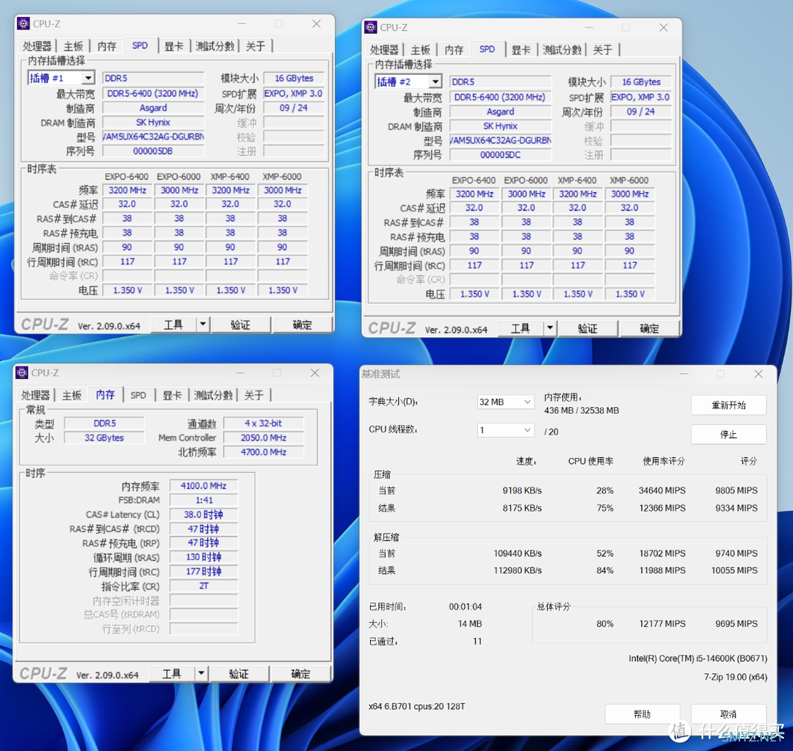Select SPD tab in slot #1 window
Screen dimensions: 793x751
pos(140,46)
